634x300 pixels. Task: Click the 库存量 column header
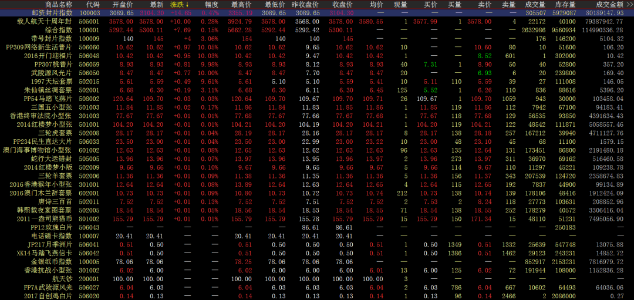pyautogui.click(x=565, y=5)
